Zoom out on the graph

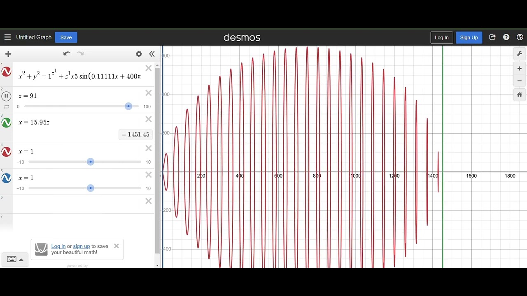pos(519,81)
